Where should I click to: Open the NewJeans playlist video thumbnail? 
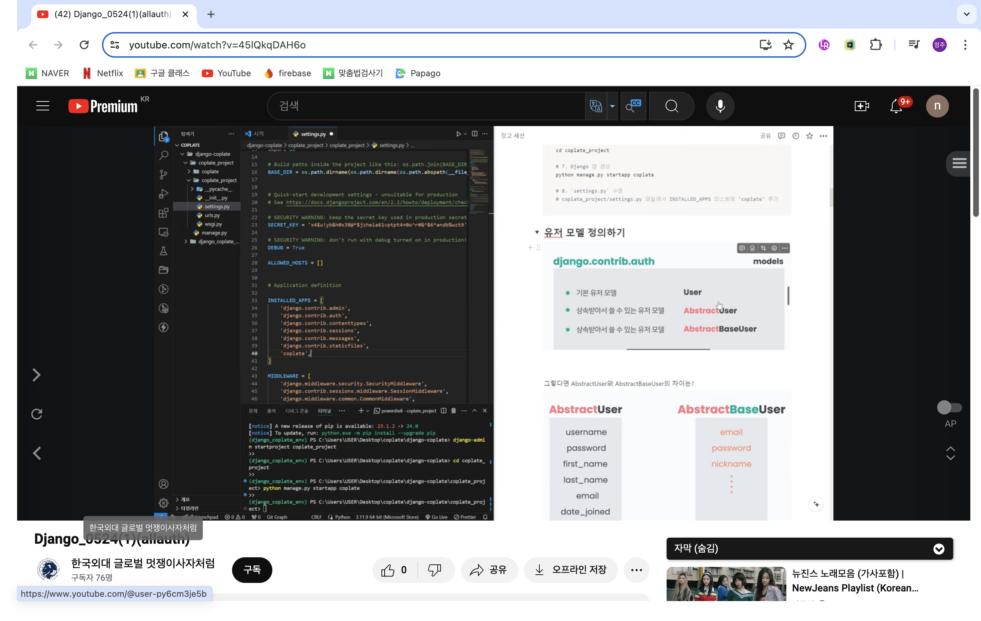click(726, 584)
